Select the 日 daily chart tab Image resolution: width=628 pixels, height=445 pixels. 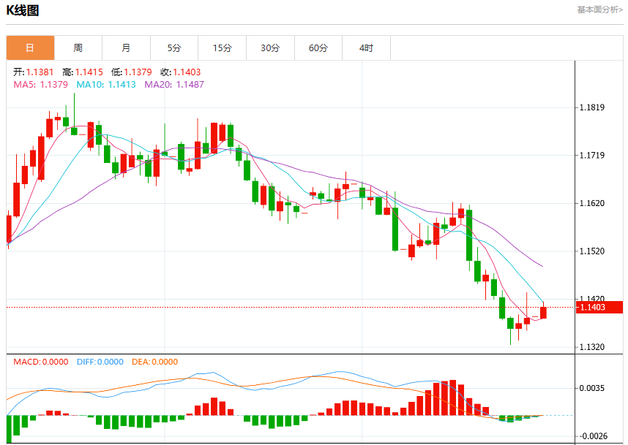tap(30, 48)
